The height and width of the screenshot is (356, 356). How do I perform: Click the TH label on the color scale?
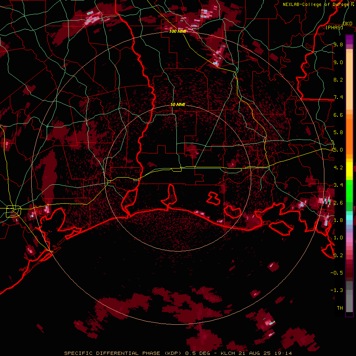tap(340, 308)
